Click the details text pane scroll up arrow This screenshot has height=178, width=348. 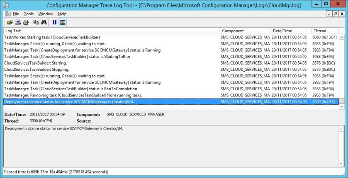(341, 129)
